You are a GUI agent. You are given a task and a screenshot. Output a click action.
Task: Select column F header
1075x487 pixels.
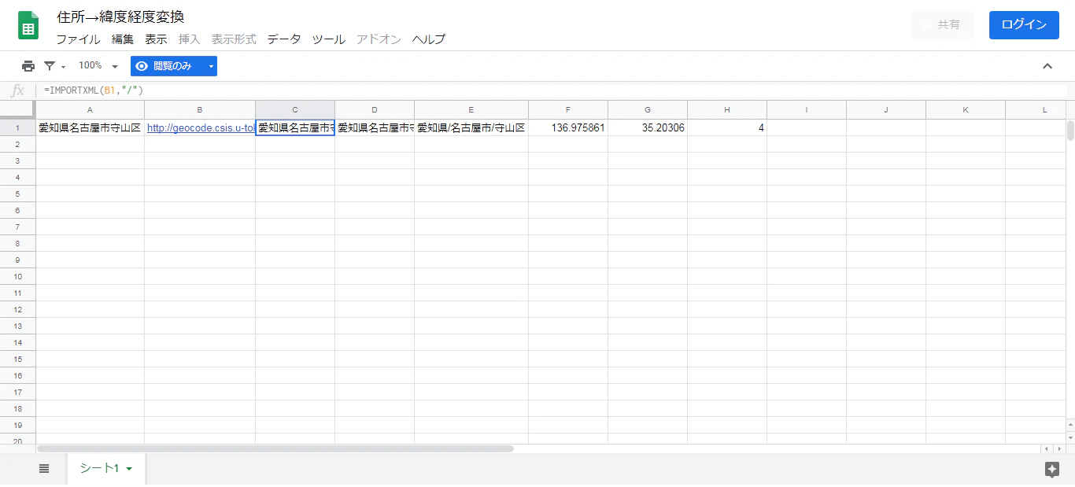point(568,109)
